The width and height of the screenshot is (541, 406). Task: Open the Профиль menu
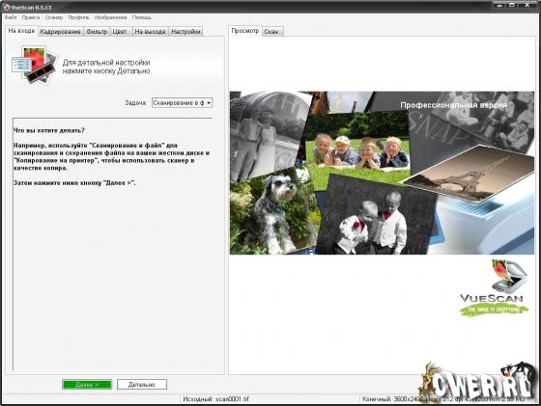pyautogui.click(x=78, y=17)
